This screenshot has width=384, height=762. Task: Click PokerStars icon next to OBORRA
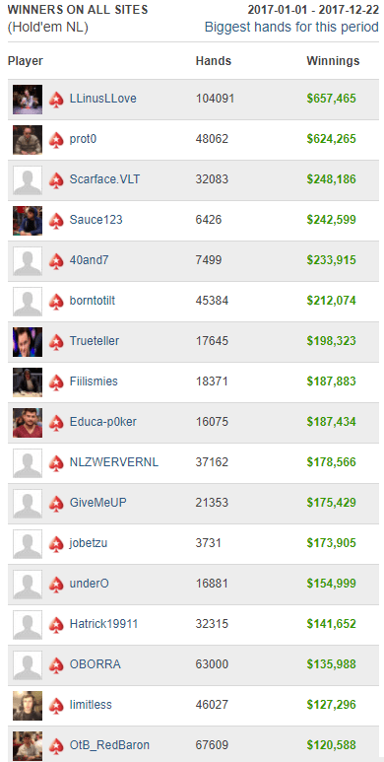56,664
